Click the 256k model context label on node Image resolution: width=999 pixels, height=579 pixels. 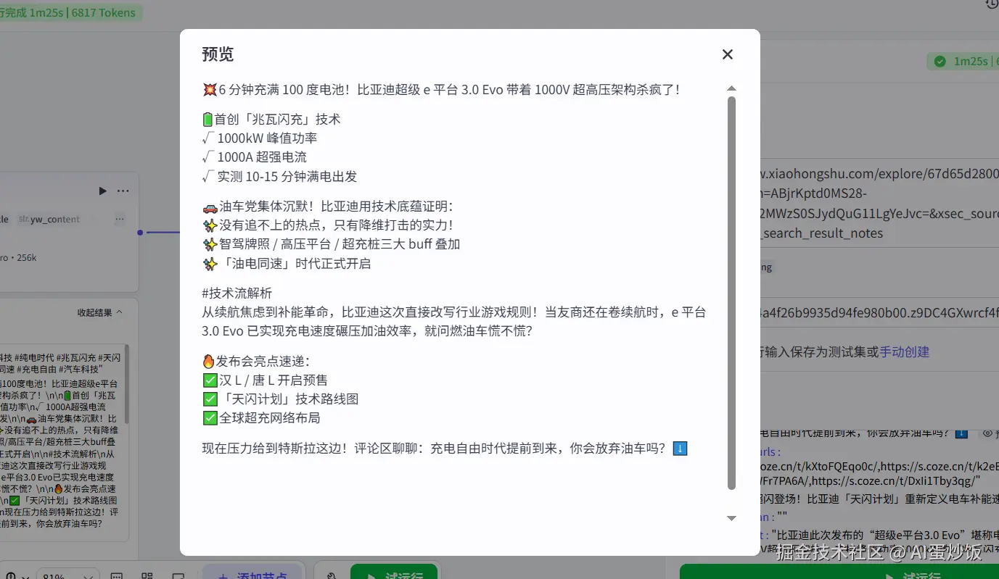(27, 257)
